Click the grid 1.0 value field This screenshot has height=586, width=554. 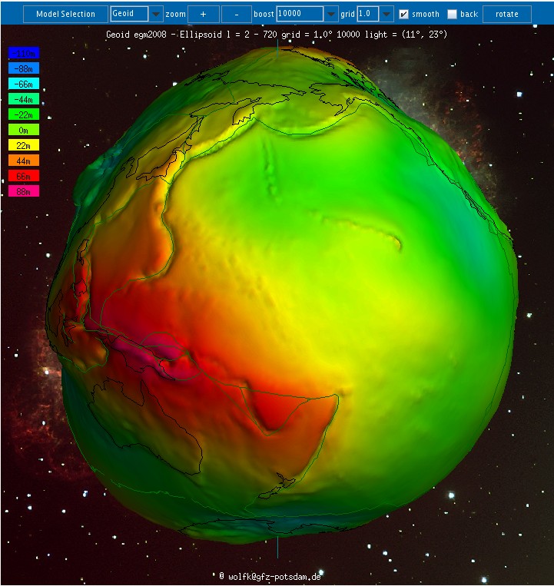(368, 14)
